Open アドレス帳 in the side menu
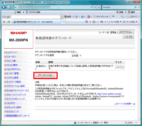 (11, 61)
